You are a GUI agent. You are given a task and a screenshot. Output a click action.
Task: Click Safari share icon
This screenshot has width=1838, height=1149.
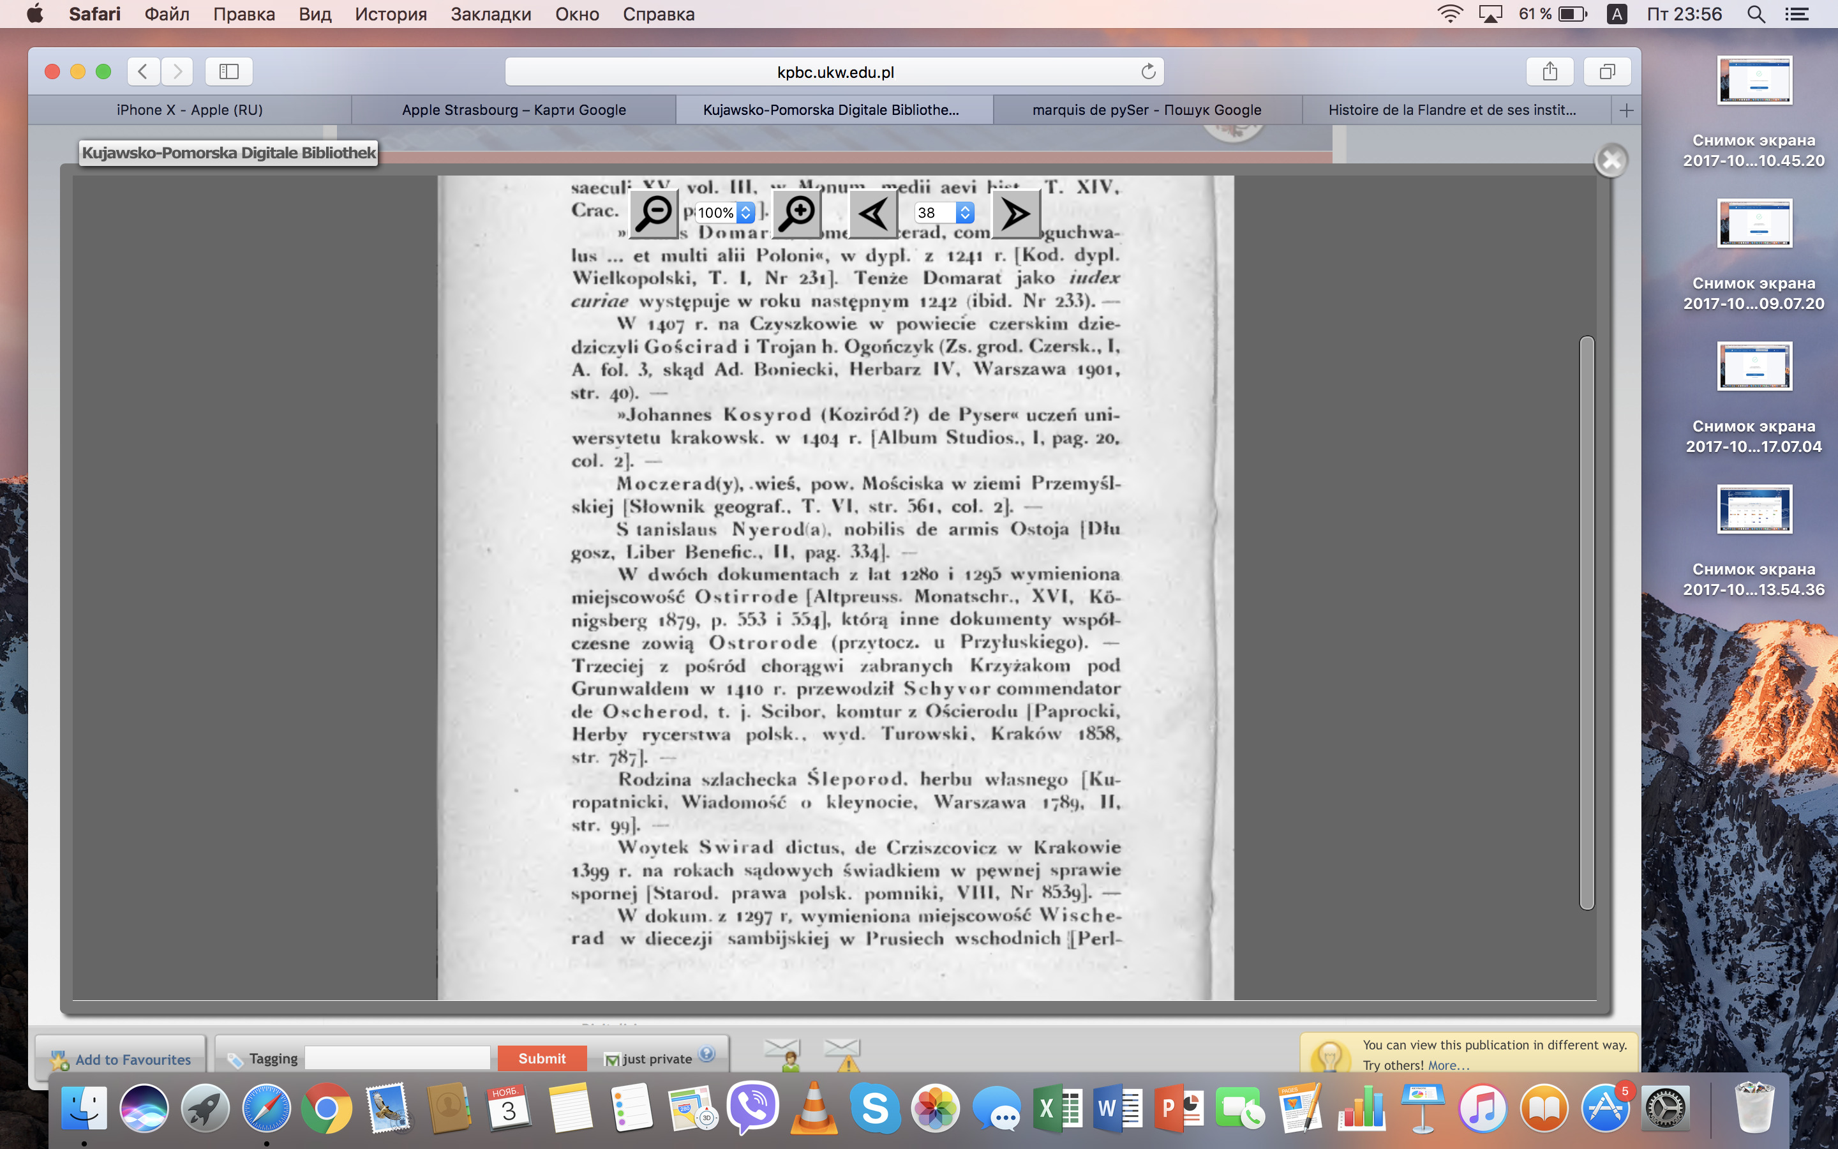tap(1550, 71)
